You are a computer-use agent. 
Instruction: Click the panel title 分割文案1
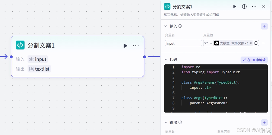click(182, 7)
